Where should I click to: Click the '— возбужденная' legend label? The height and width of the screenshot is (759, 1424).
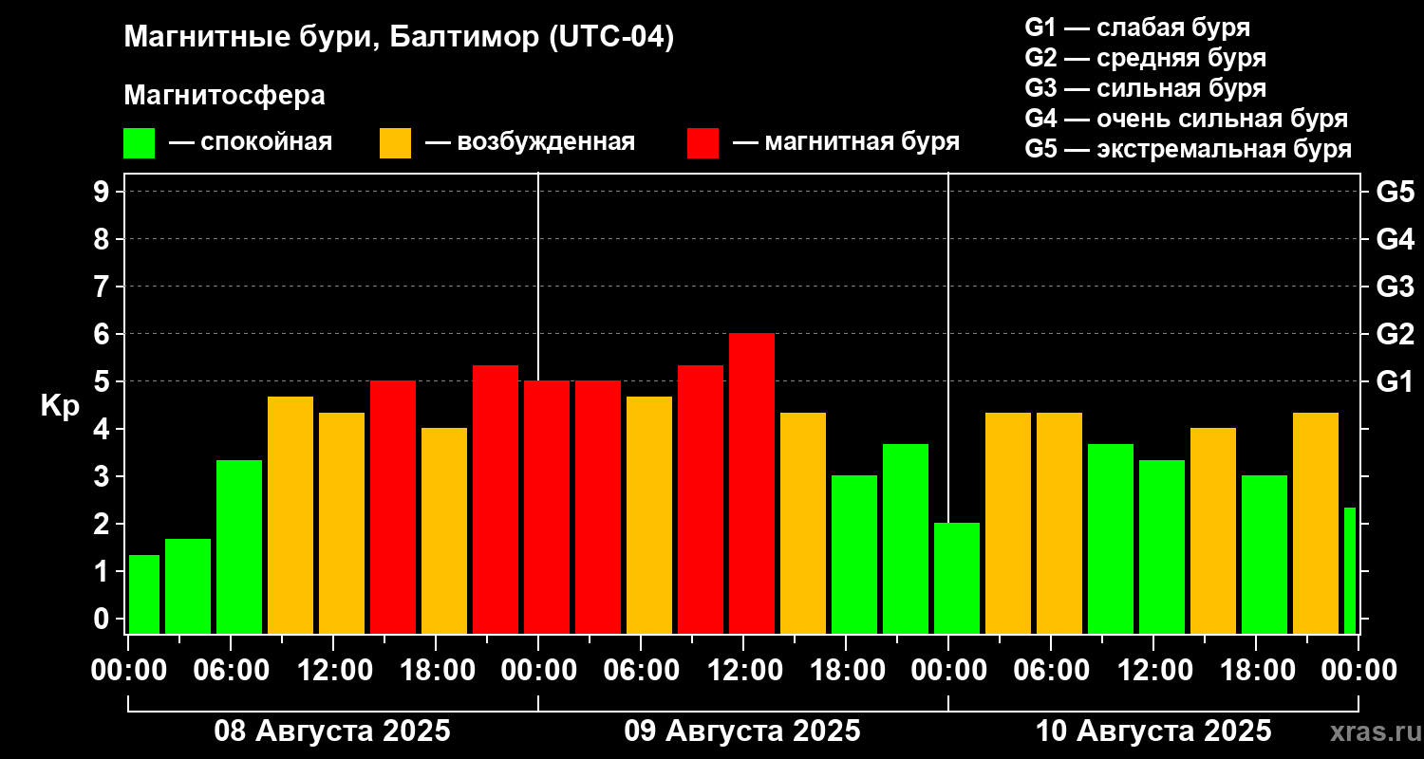(530, 142)
